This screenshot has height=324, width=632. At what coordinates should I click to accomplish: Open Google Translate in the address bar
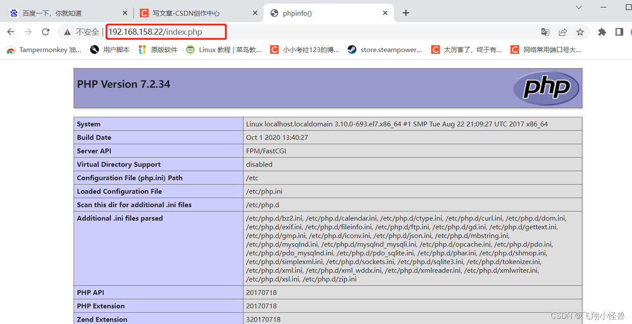(545, 32)
